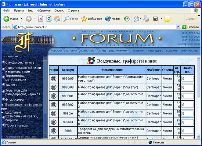The height and width of the screenshot is (146, 202).
Task: Go to the Home page icon
Action: click(57, 19)
